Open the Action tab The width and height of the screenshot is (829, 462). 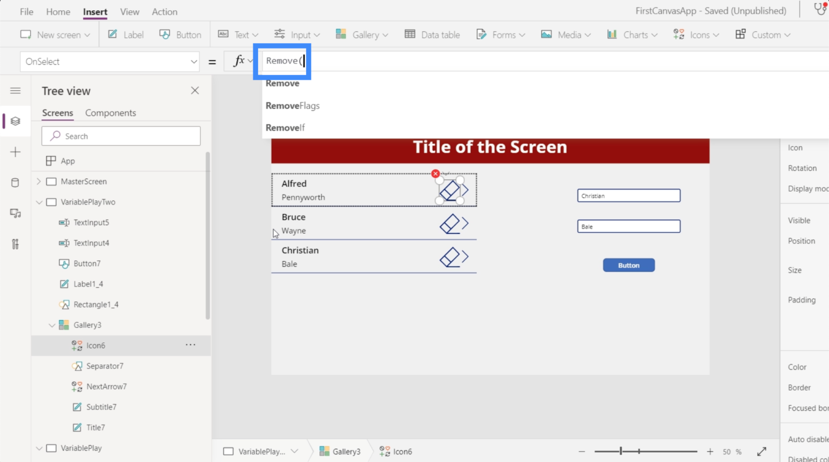[164, 11]
